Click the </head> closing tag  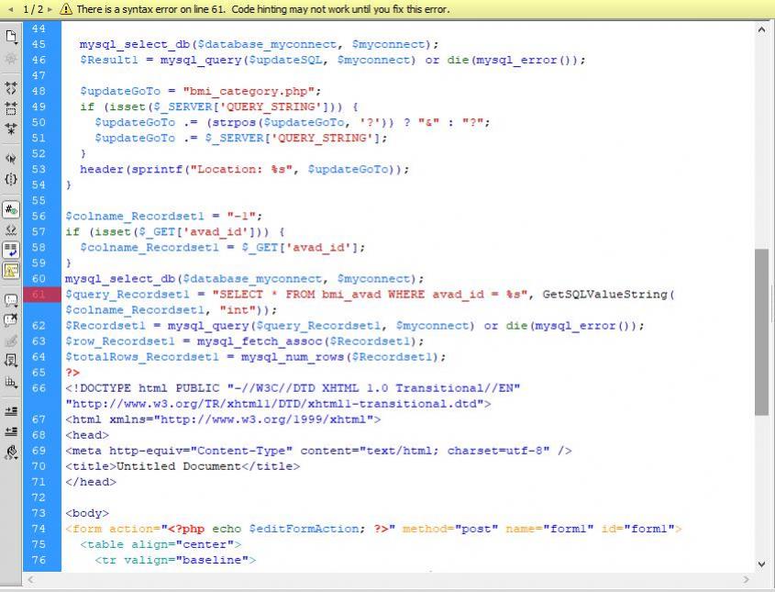pyautogui.click(x=91, y=482)
